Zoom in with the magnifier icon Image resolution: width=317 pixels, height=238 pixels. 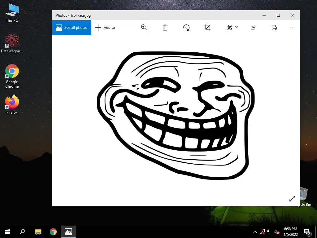click(144, 28)
